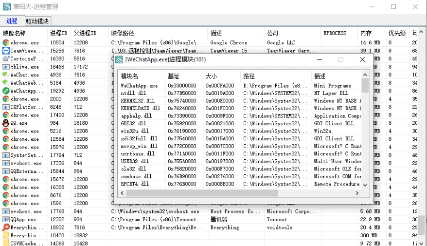Screen dimensions: 427x246
Task: Select the ole32.dll module row
Action: tap(240, 169)
